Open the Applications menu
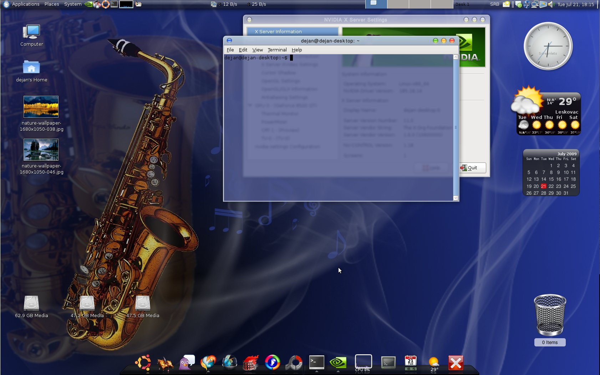The height and width of the screenshot is (375, 600). 25,4
